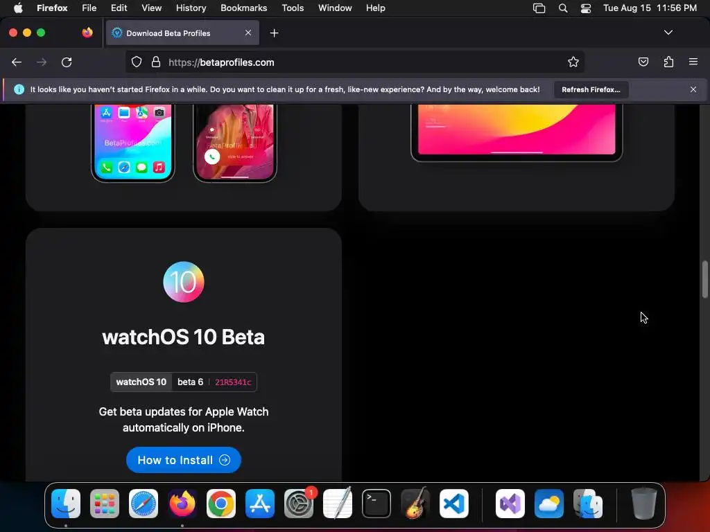This screenshot has height=532, width=710.
Task: Click the Stage Manager menu bar icon
Action: [x=539, y=8]
